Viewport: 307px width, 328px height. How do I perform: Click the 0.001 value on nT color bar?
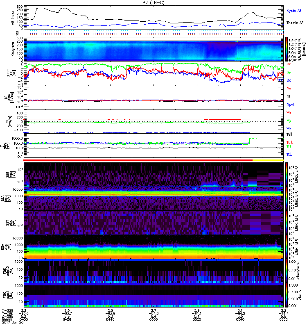pyautogui.click(x=293, y=305)
